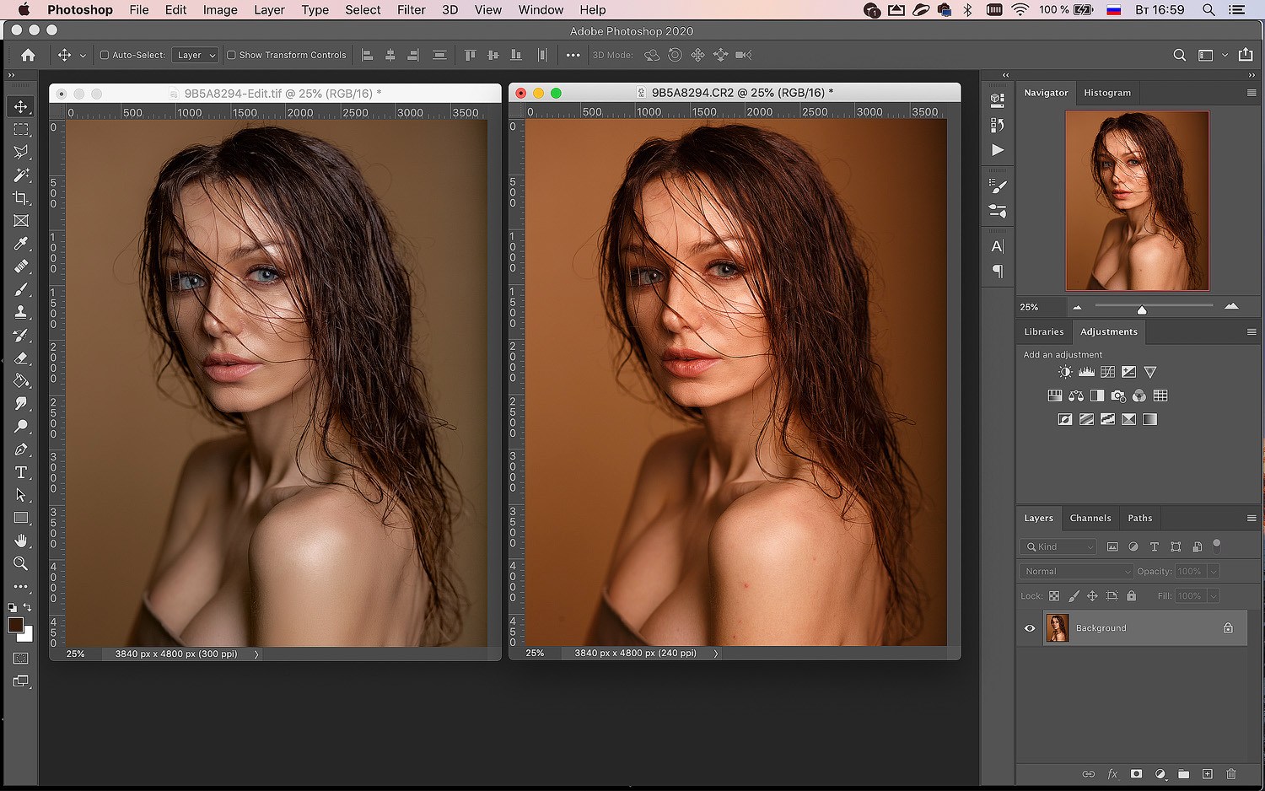Image resolution: width=1265 pixels, height=791 pixels.
Task: Toggle Quick Mask mode
Action: (x=21, y=658)
